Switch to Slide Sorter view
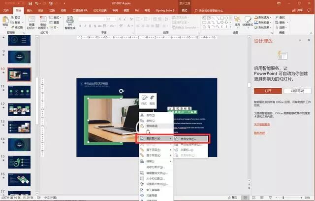Viewport: 315px width, 201px height. click(x=254, y=198)
